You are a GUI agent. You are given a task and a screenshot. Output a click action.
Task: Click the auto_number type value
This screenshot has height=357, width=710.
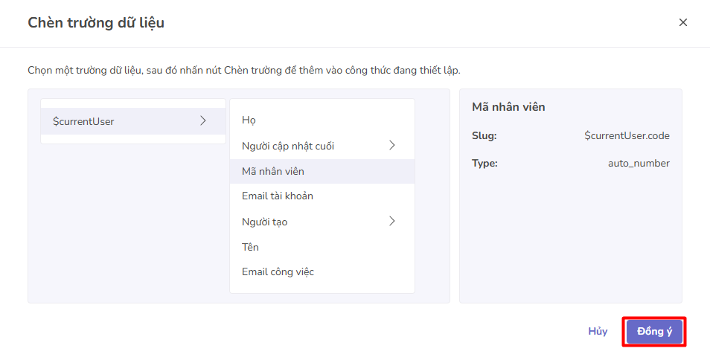click(x=639, y=164)
